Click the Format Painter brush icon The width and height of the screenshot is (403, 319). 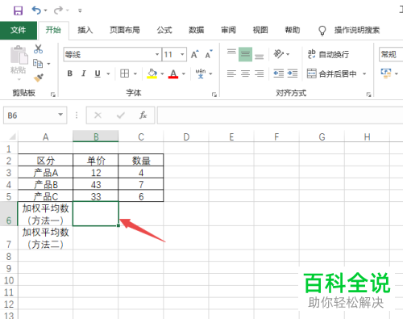(x=39, y=78)
